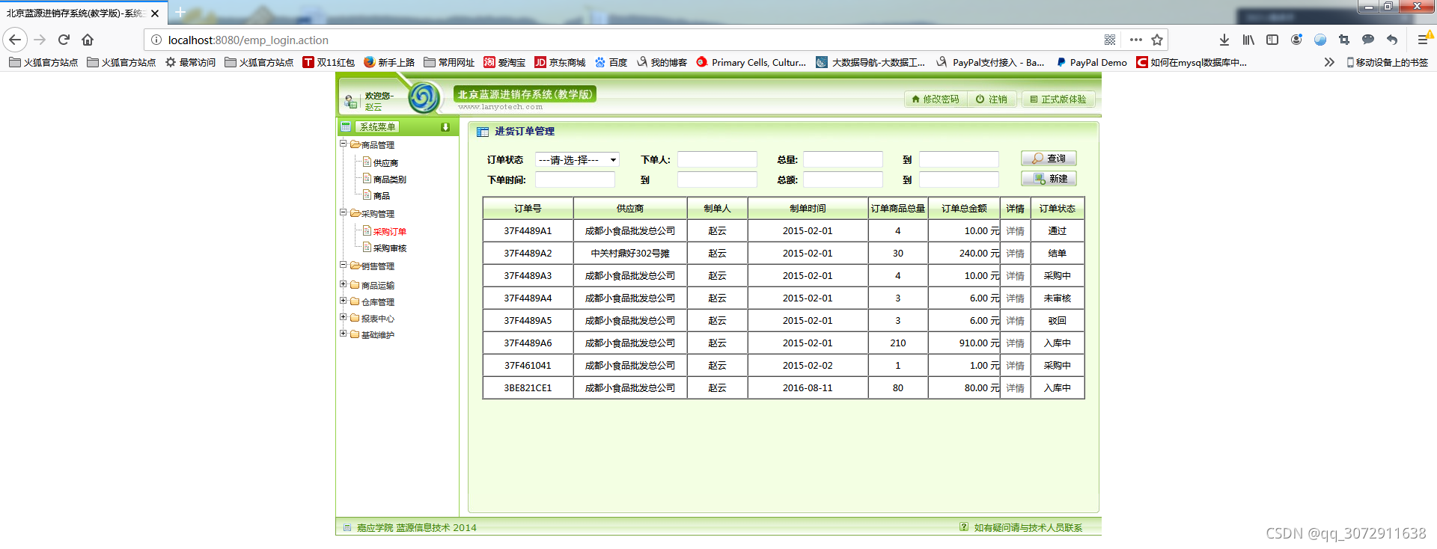Focus the 总额 start input field

843,180
